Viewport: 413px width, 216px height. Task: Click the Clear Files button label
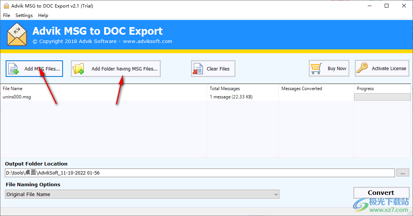coord(218,69)
